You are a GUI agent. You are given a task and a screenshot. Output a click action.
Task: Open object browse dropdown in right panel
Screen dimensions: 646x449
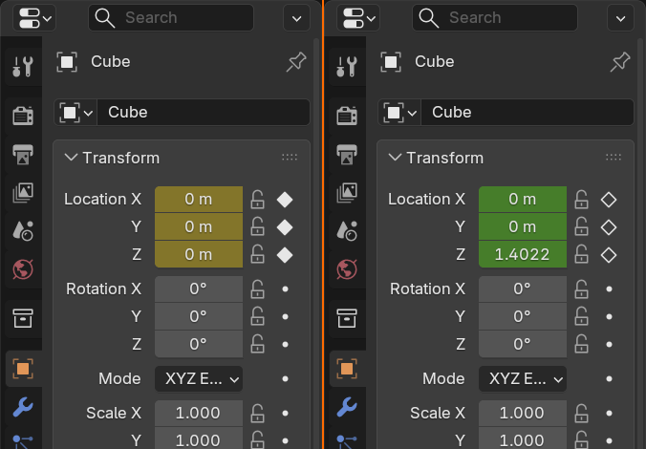(x=399, y=112)
